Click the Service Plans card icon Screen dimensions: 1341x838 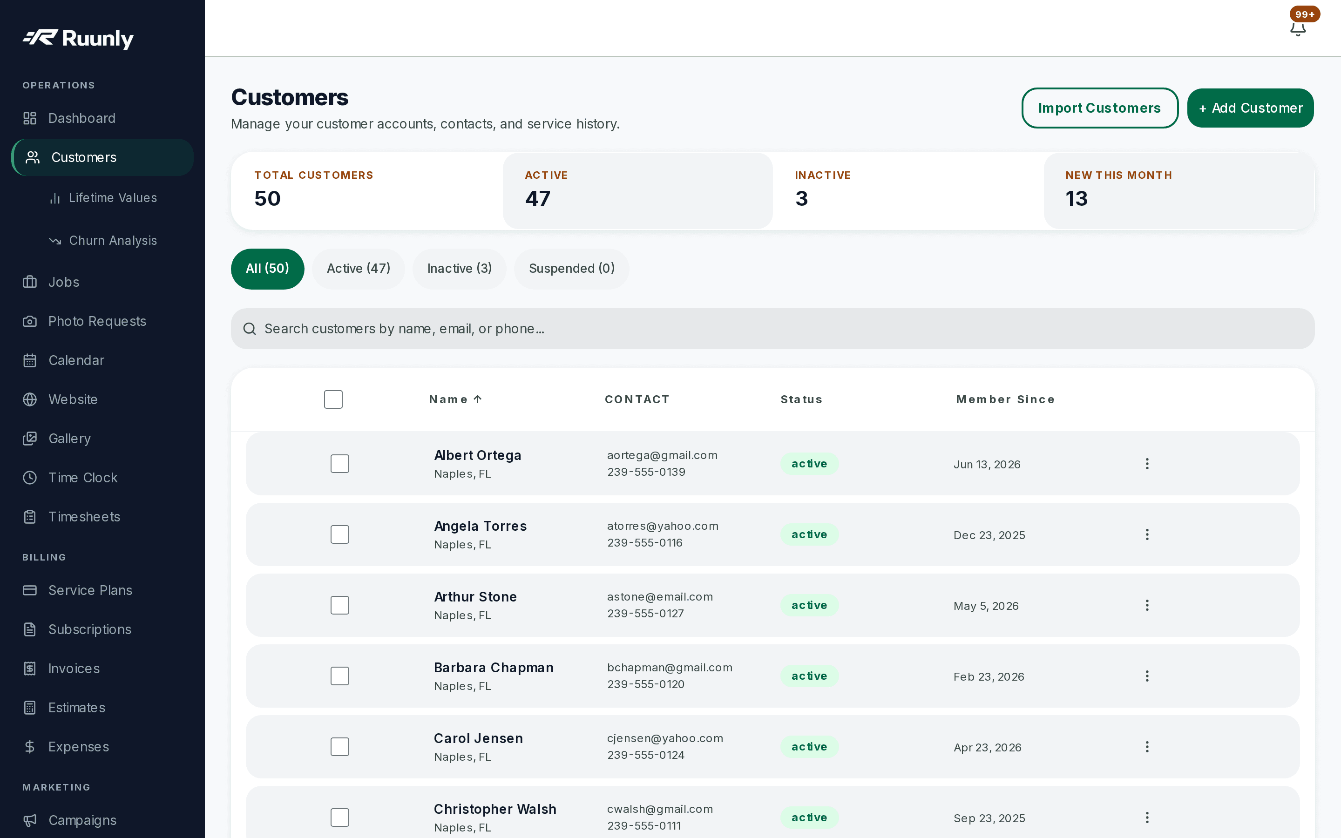tap(30, 590)
